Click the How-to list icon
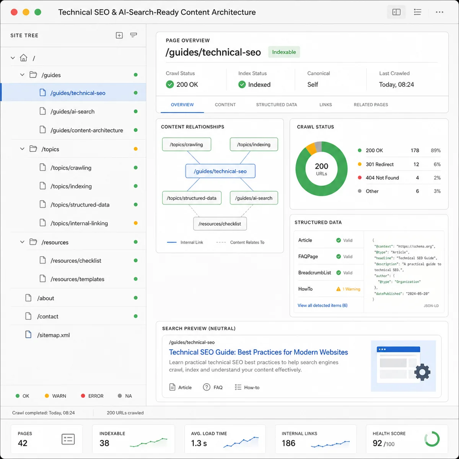This screenshot has width=459, height=459. (238, 387)
